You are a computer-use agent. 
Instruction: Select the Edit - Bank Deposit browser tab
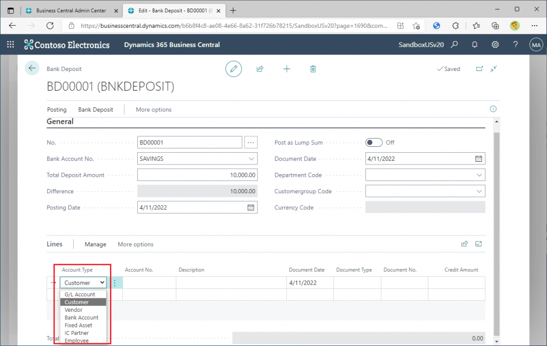click(x=175, y=11)
